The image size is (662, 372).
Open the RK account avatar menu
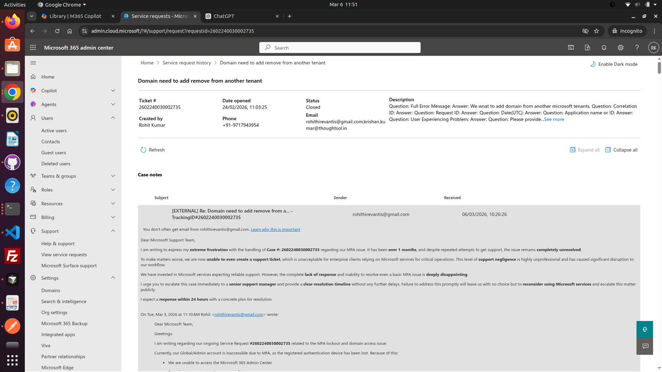[x=653, y=47]
